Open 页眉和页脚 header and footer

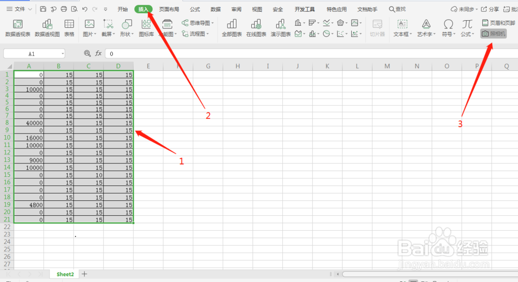click(x=498, y=23)
